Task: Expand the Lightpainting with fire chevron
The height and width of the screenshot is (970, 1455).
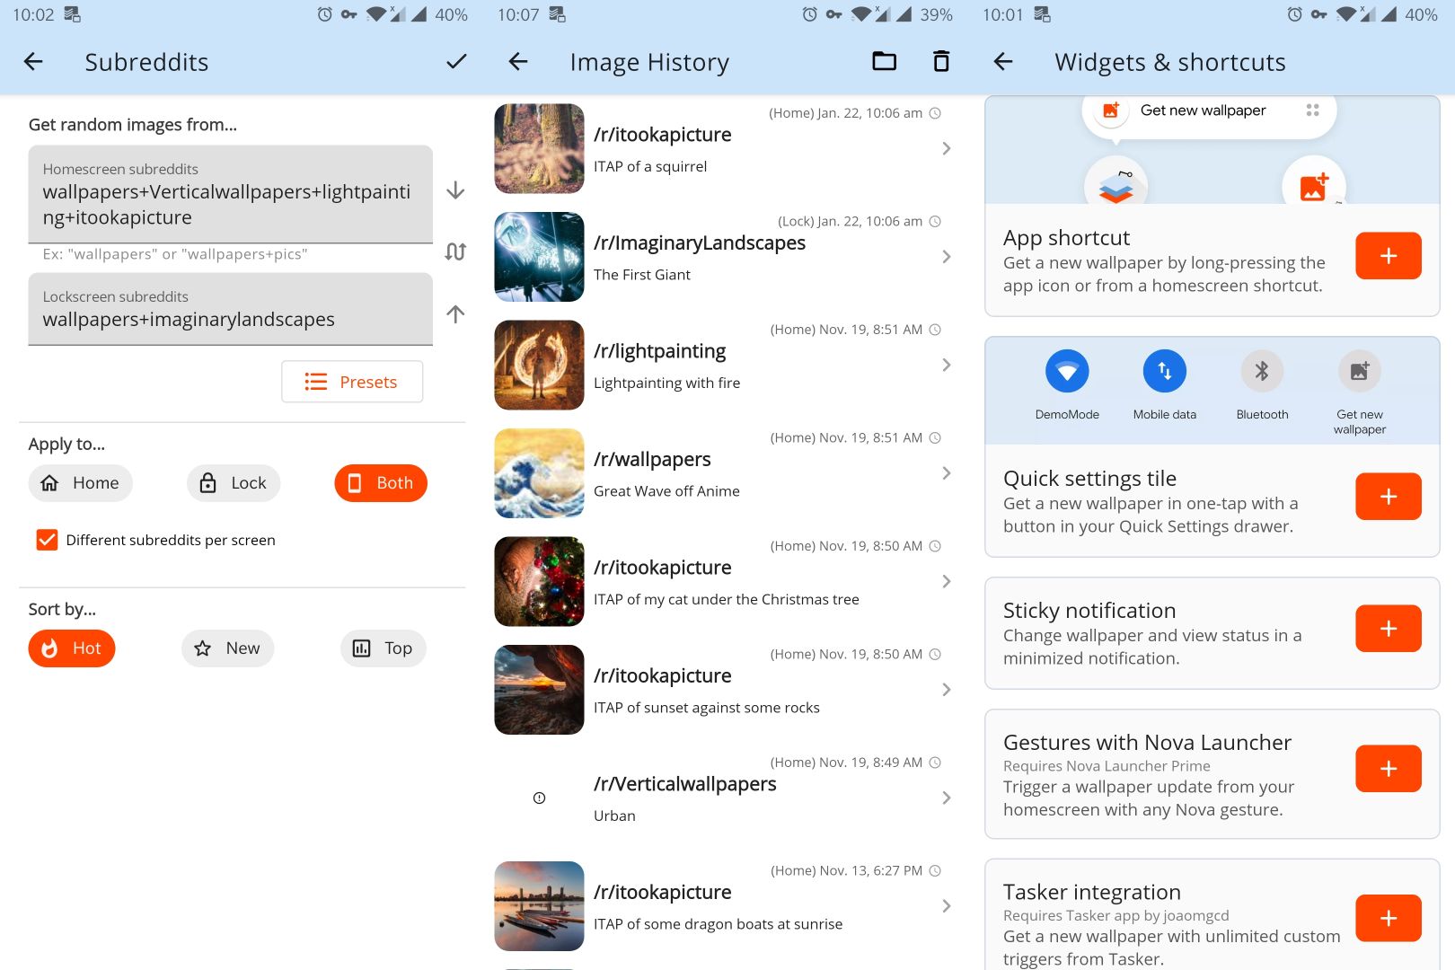Action: [946, 365]
